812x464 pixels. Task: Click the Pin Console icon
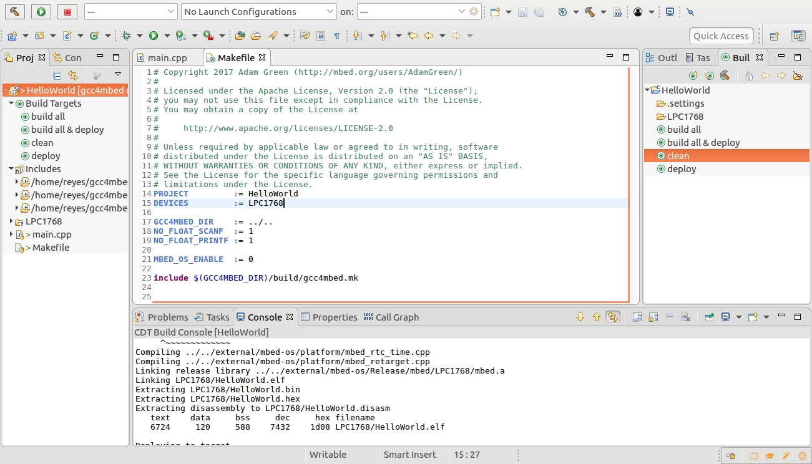pos(710,317)
